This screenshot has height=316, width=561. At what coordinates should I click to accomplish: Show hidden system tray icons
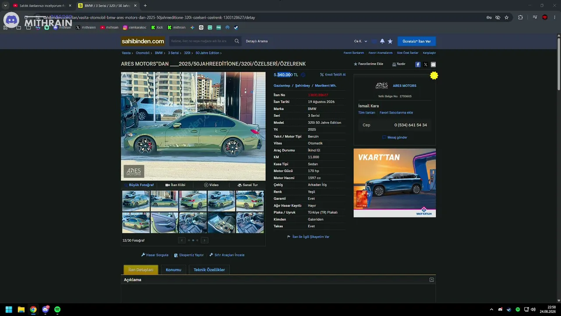coord(491,309)
